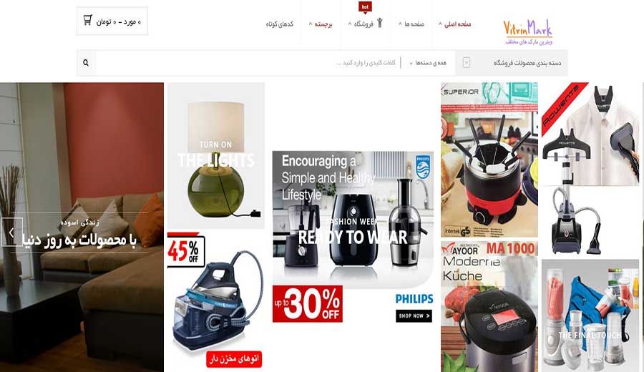Screen dimensions: 644x372
Task: Click the search magnifier icon
Action: 86,63
